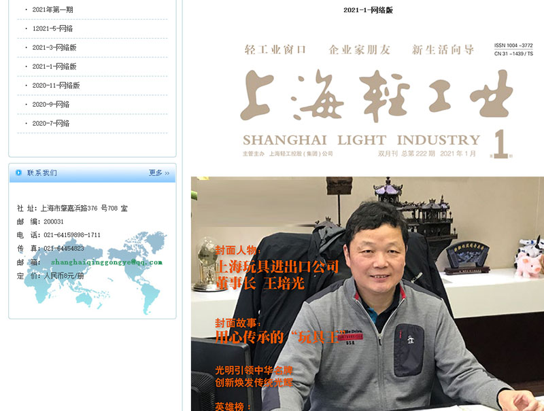Click the article title 2021-1-网络版
544x411 pixels.
[x=368, y=10]
